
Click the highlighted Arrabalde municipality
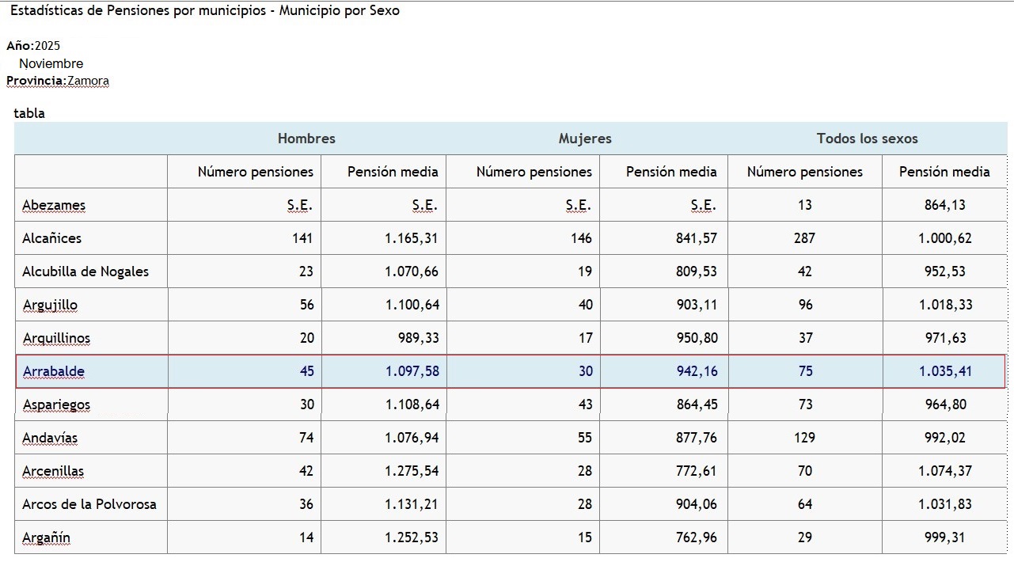coord(54,371)
